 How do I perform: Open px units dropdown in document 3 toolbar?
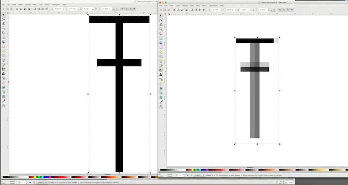(x=115, y=9)
